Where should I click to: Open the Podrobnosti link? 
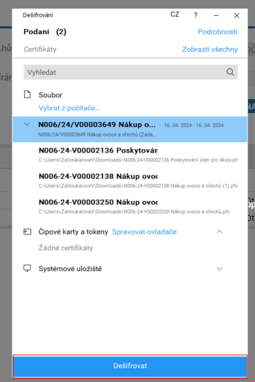(218, 32)
